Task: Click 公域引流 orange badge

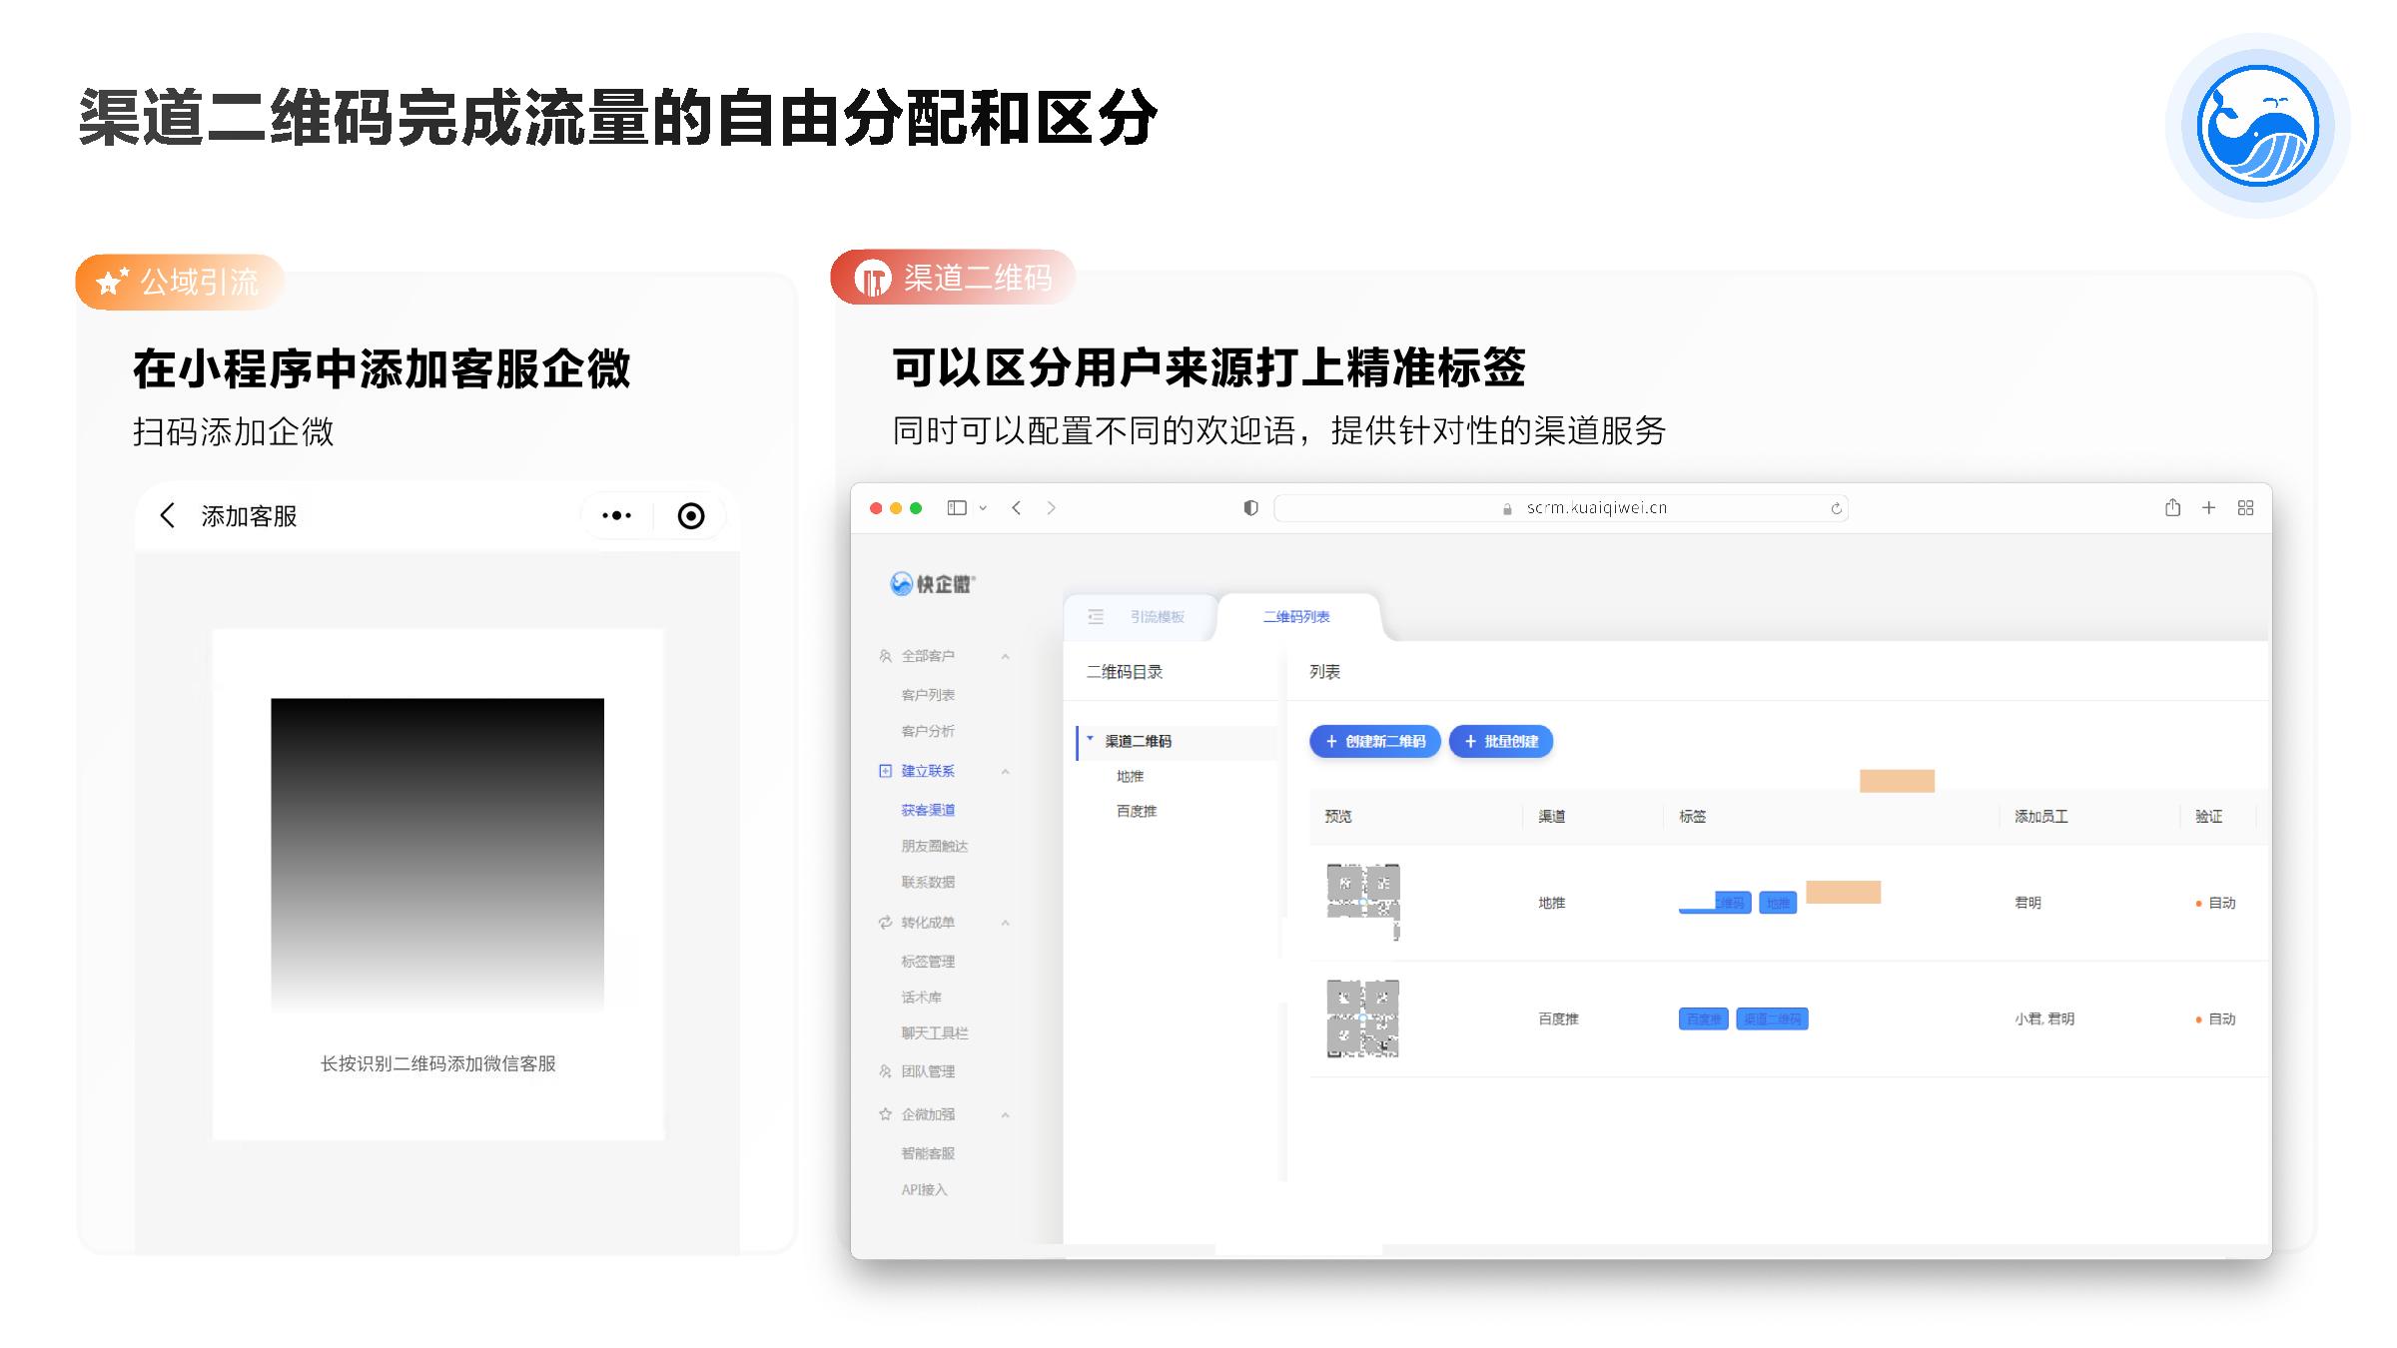Action: click(180, 282)
